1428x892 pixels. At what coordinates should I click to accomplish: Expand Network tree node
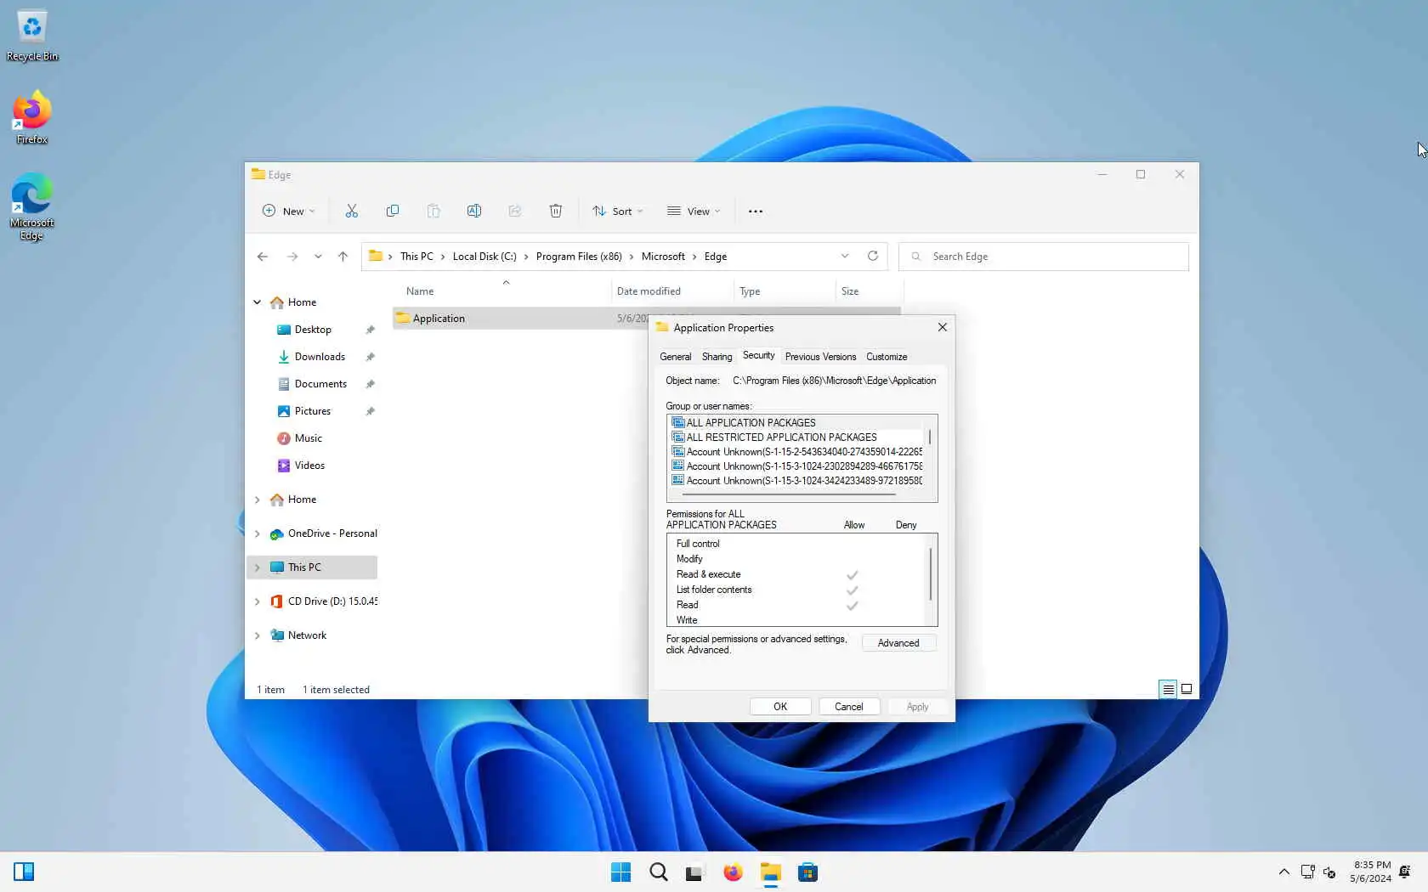coord(258,635)
